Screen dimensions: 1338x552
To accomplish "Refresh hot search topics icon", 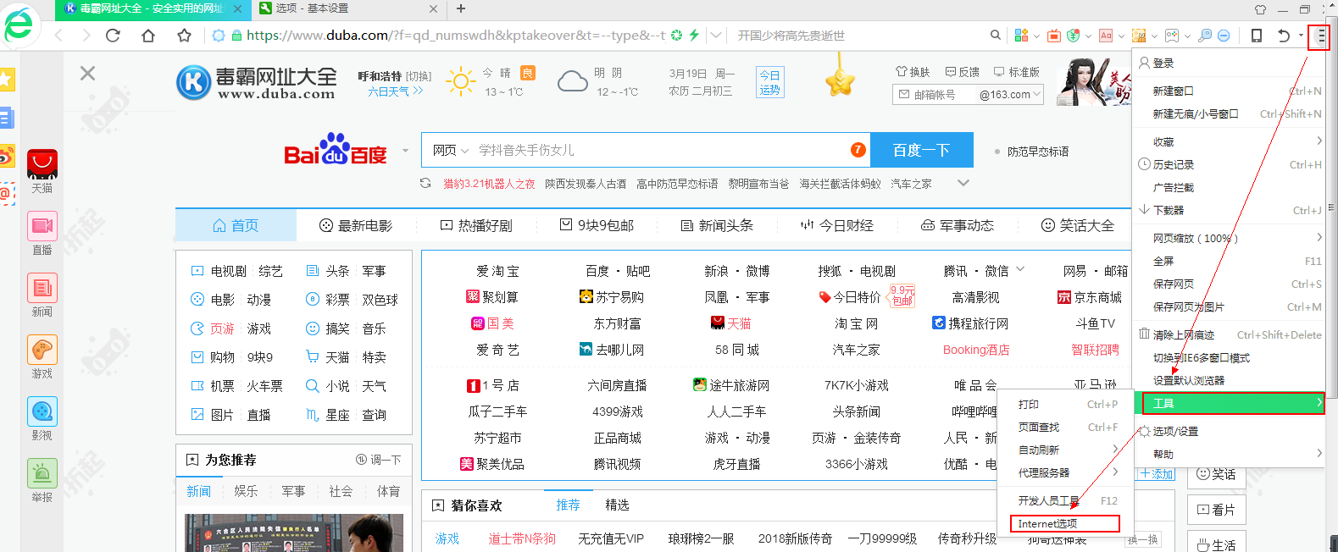I will point(425,183).
